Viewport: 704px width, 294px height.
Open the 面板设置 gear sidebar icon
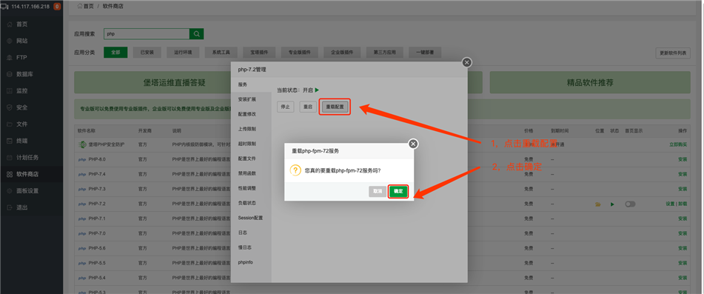coord(10,191)
